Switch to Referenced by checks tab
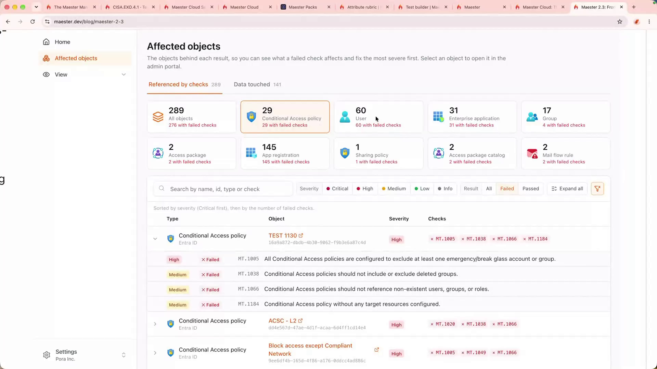This screenshot has height=369, width=657. tap(184, 84)
